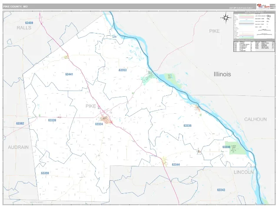Select ZIP code label 63382

tap(20, 123)
